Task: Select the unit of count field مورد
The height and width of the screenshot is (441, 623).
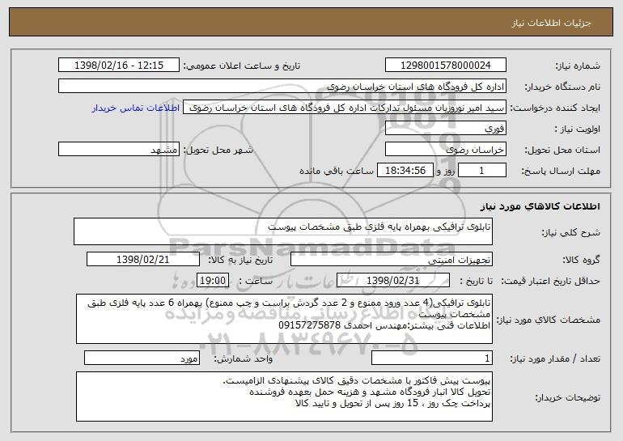Action: pyautogui.click(x=142, y=358)
